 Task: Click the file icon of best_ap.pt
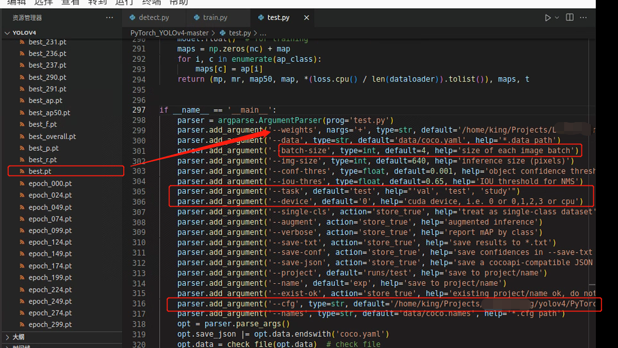pos(22,100)
